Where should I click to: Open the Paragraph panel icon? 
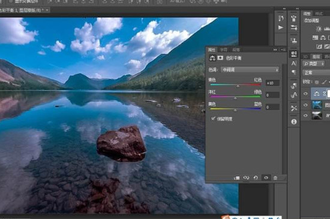[294, 73]
